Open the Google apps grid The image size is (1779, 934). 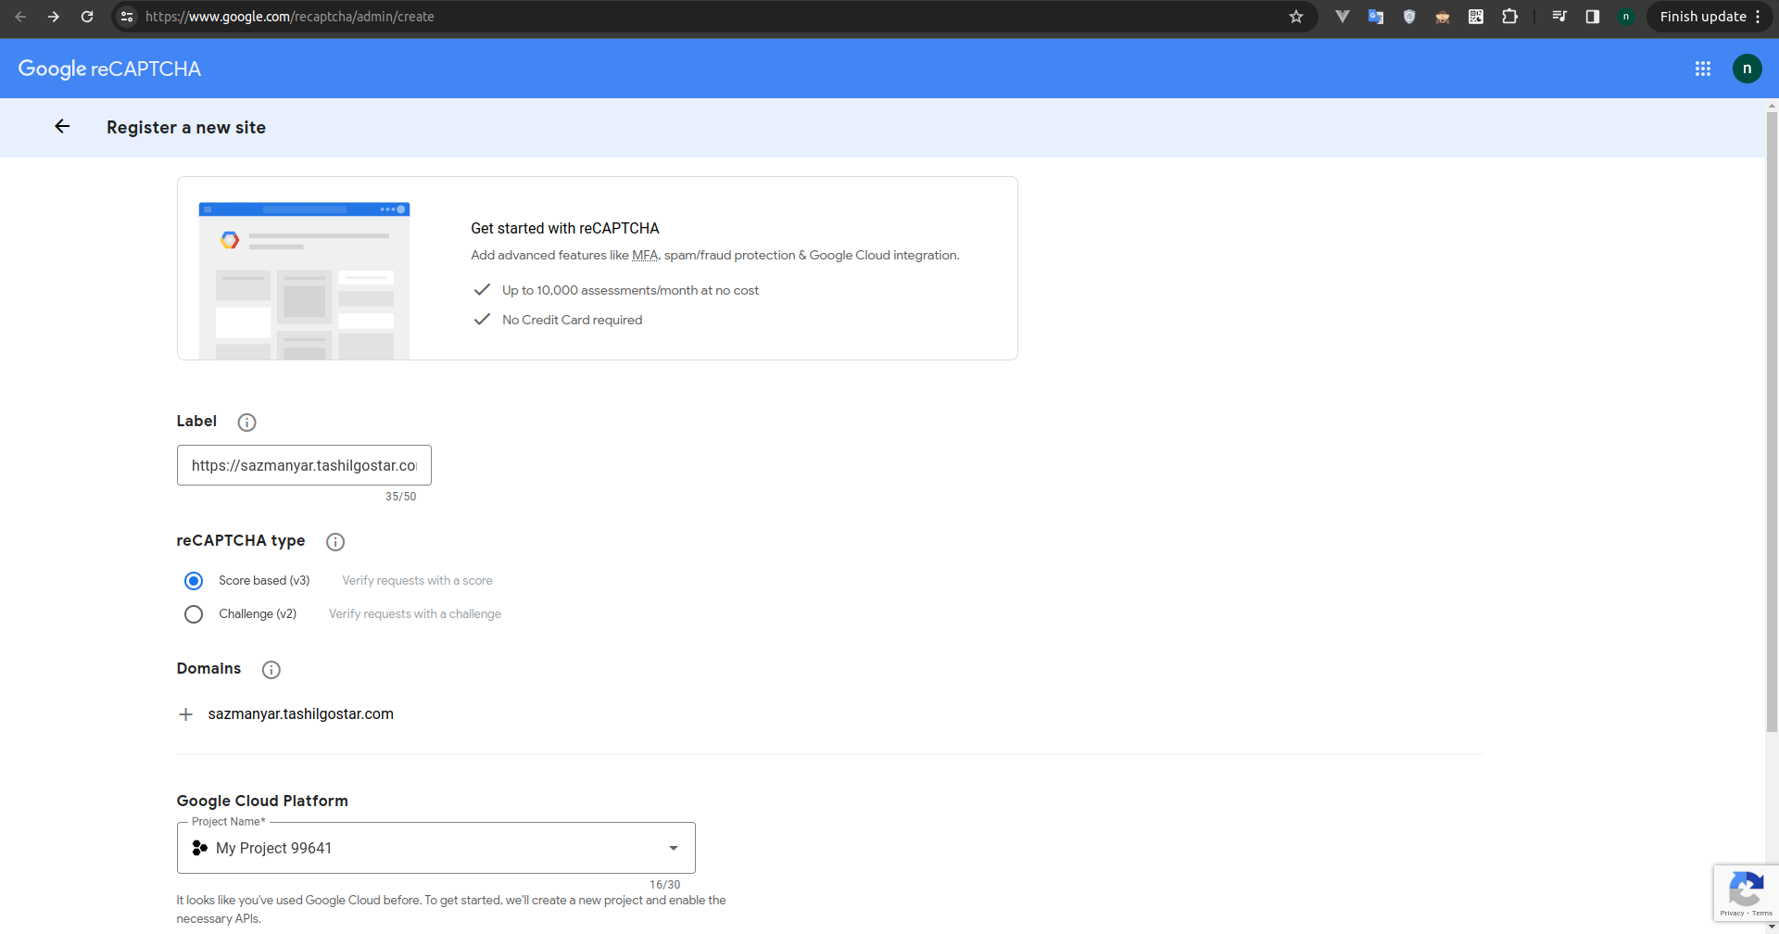coord(1702,69)
